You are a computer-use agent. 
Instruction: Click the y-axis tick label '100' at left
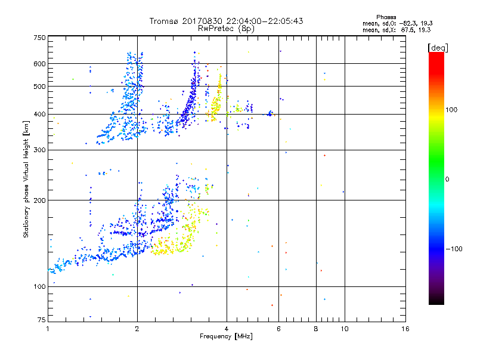point(39,287)
